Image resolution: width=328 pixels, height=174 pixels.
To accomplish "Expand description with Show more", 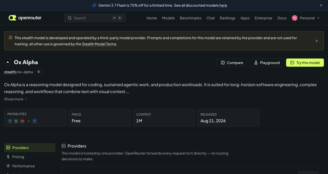I will pyautogui.click(x=15, y=99).
